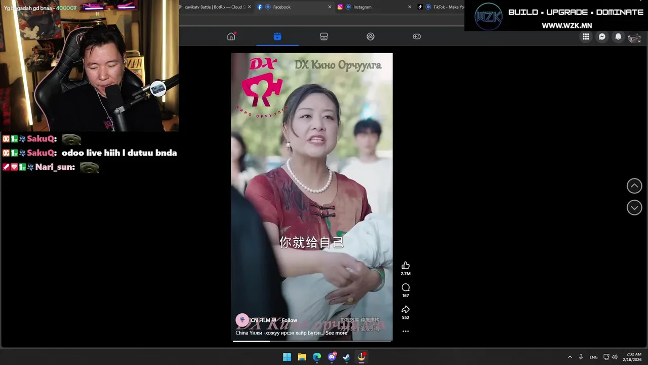Open CN FILM page avatar

click(x=242, y=320)
